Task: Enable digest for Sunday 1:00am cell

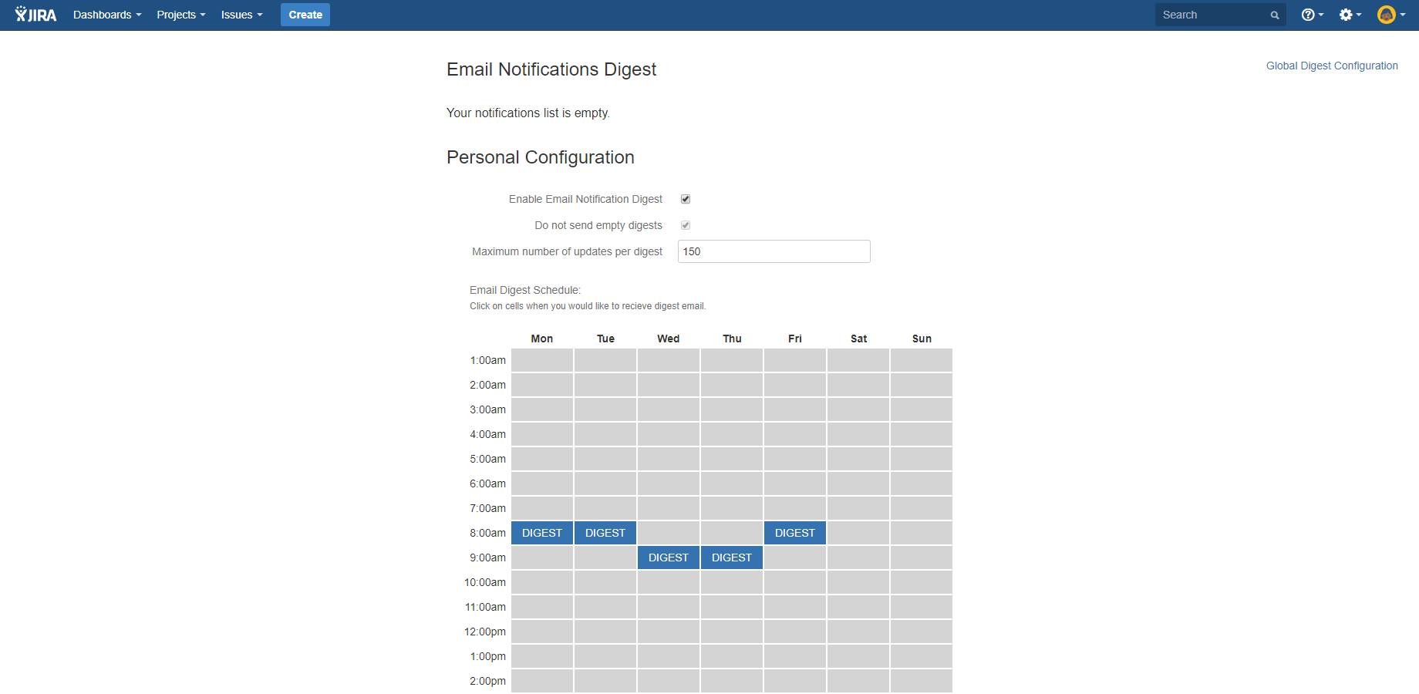Action: click(922, 360)
